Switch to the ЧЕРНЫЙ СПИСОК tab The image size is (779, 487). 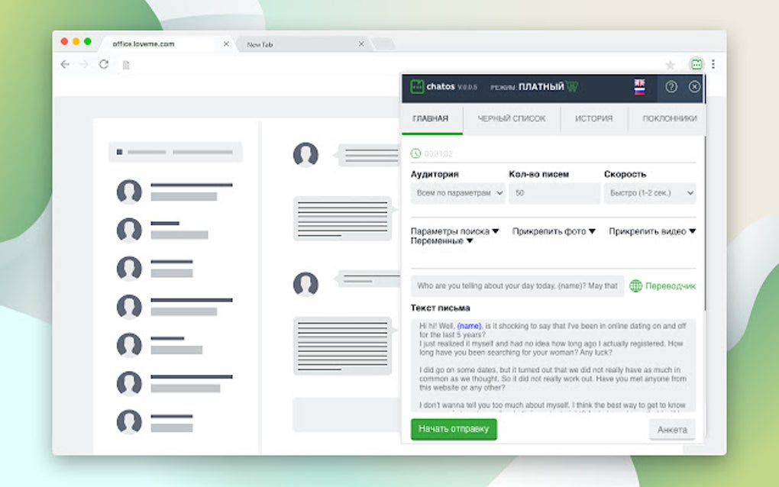click(x=512, y=119)
